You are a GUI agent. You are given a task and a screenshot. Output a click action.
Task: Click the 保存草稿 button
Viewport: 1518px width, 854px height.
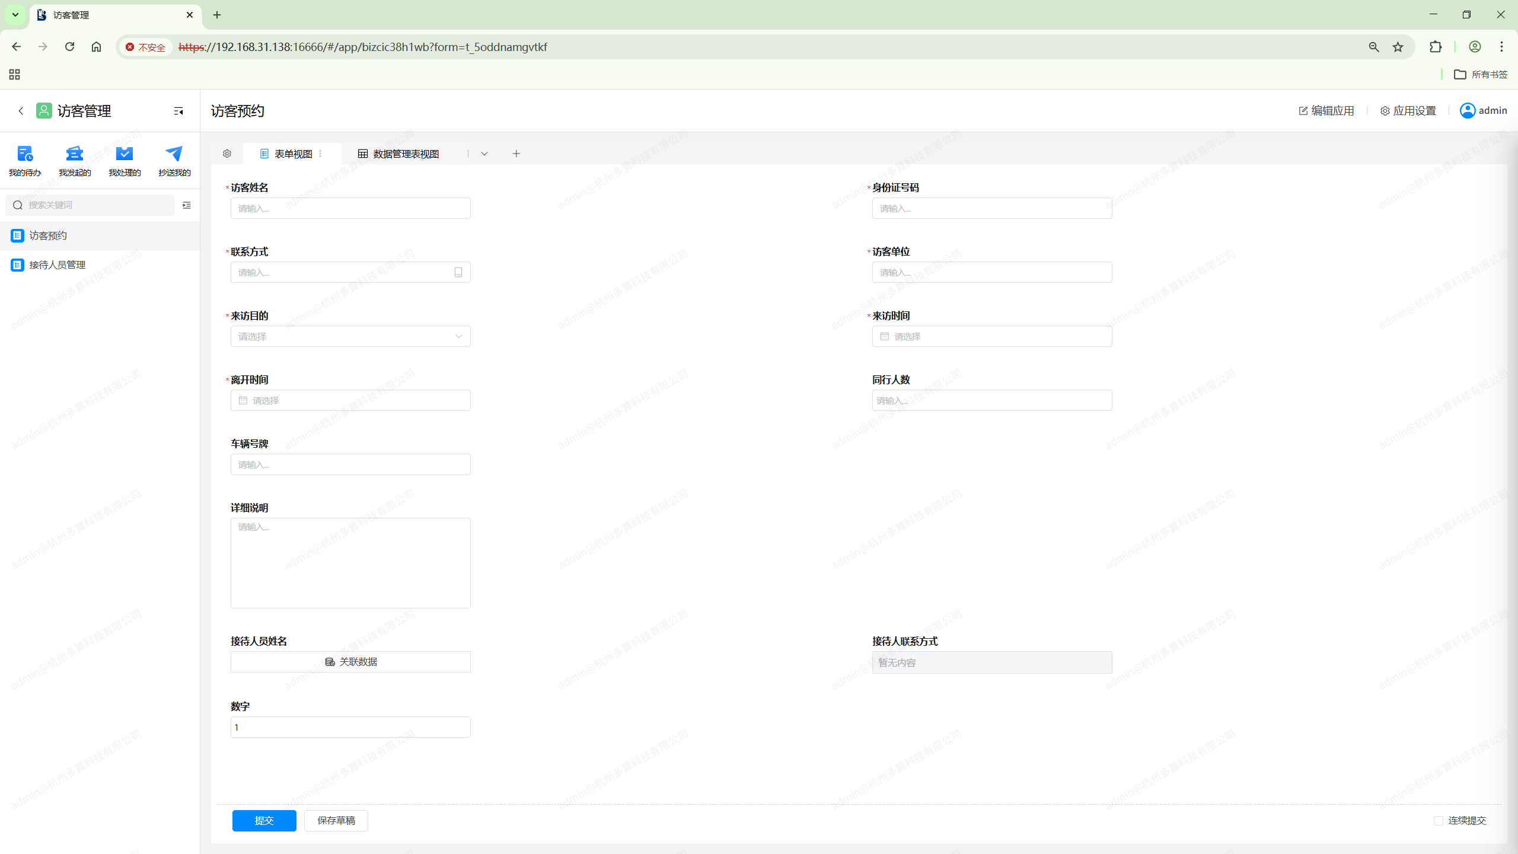click(x=336, y=821)
